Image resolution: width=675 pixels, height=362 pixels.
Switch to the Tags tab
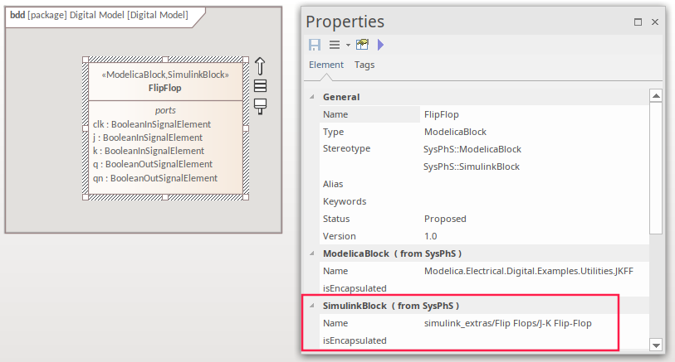(364, 65)
